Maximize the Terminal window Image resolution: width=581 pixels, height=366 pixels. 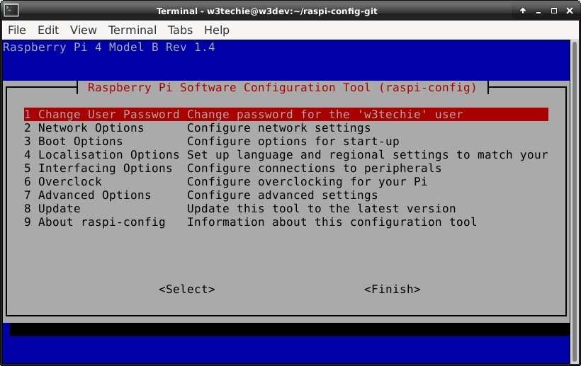554,11
